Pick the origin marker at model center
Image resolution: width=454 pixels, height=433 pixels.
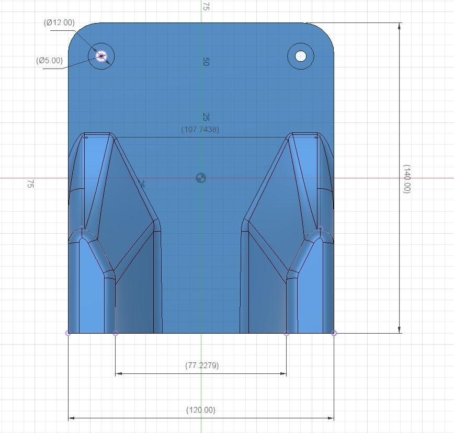click(201, 178)
